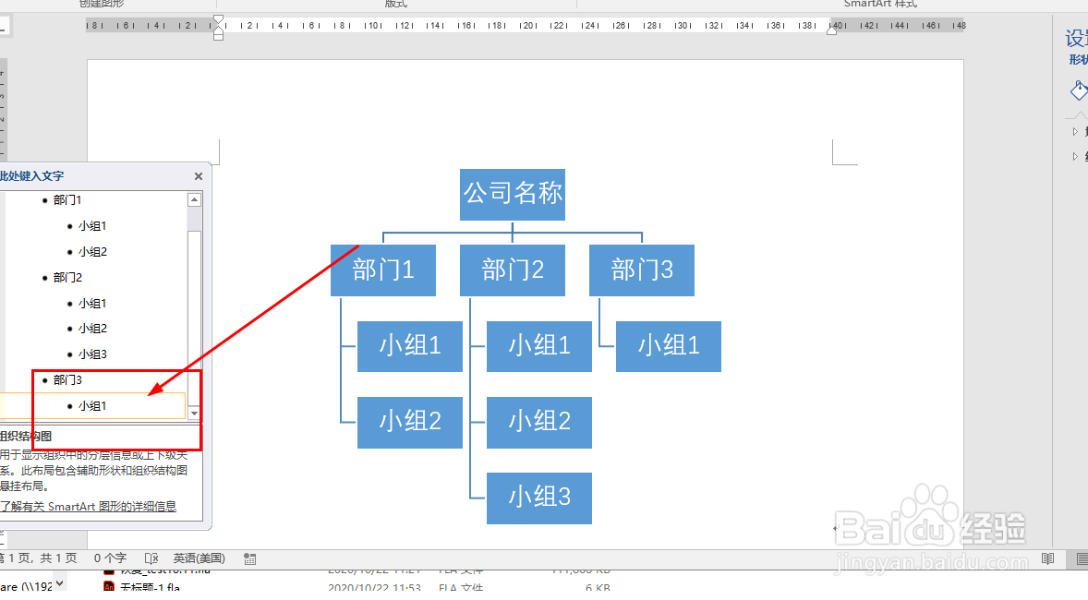Click the 英语(美国) language indicator

(199, 558)
